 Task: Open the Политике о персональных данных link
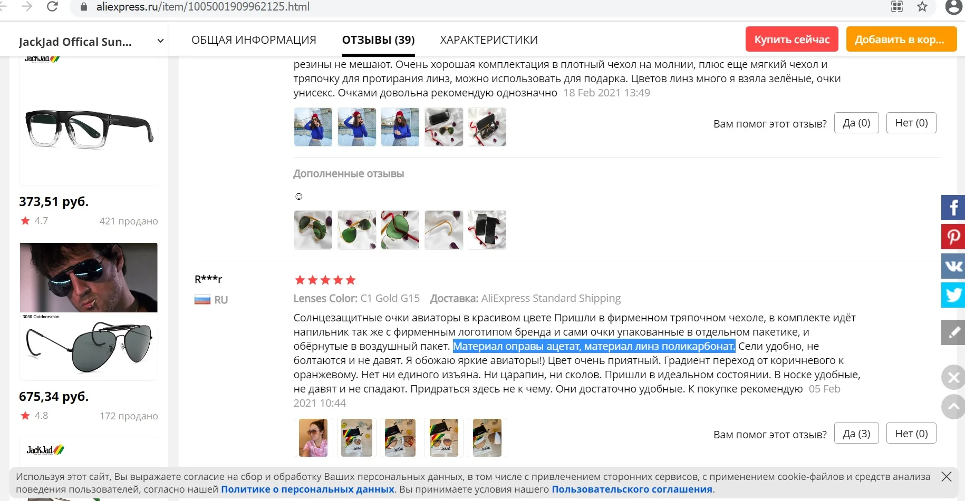coord(307,489)
